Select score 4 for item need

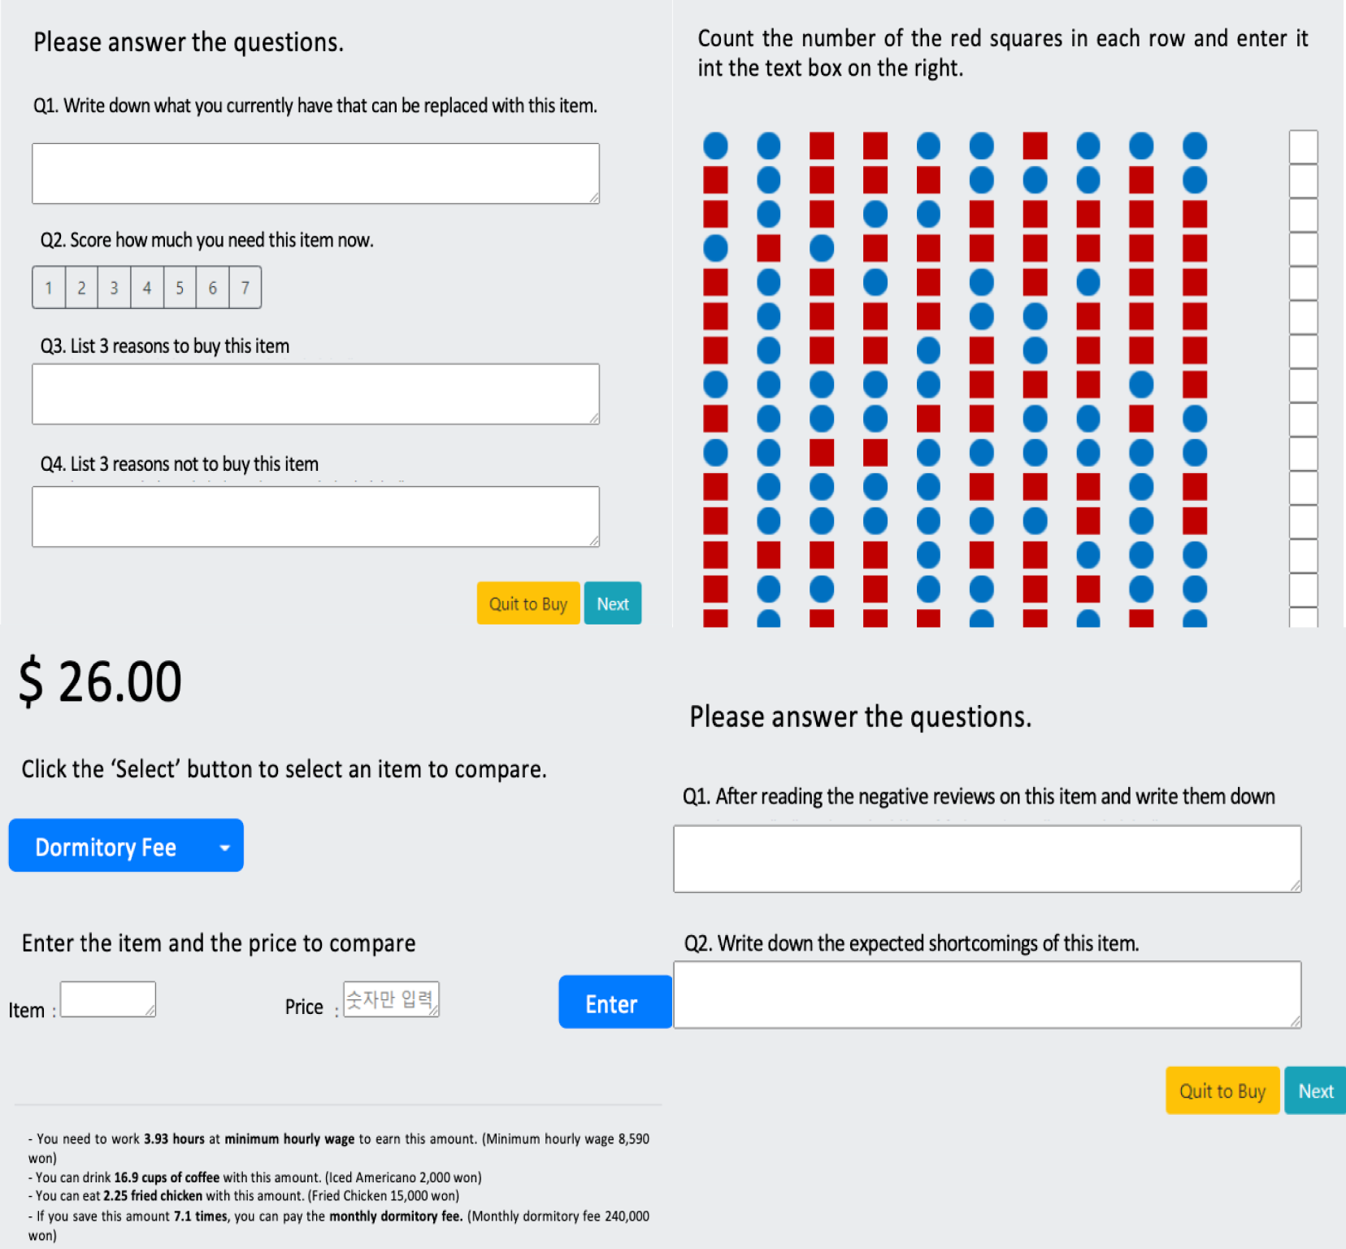pos(147,288)
